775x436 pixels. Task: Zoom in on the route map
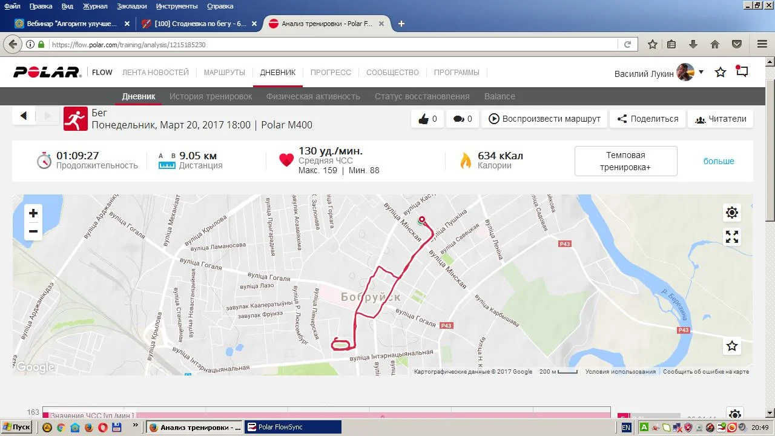(x=33, y=213)
